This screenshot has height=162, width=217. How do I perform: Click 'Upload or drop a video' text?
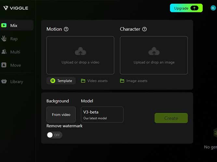click(80, 62)
